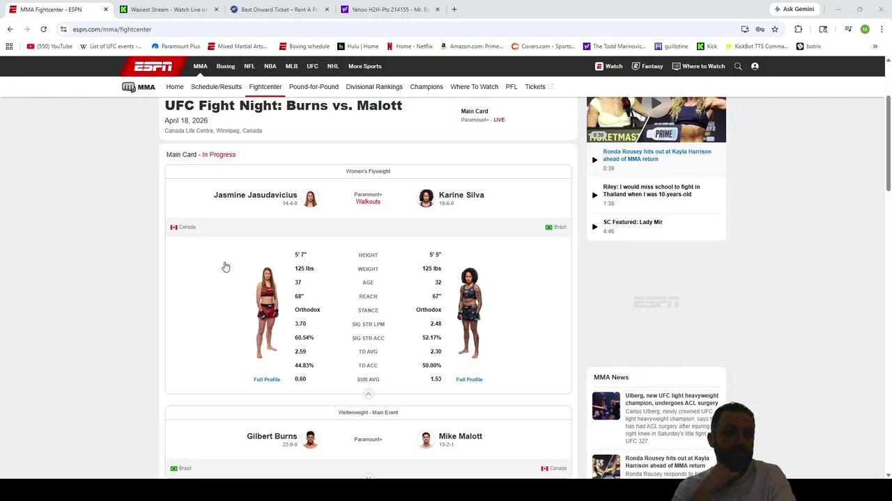Play the Ronda Rousey video clip
The width and height of the screenshot is (892, 501).
point(594,159)
